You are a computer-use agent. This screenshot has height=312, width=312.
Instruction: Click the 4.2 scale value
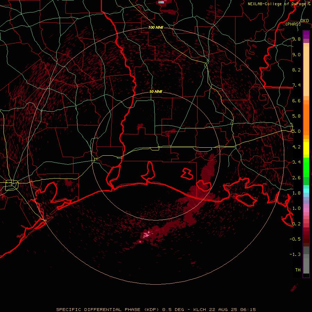tap(296, 147)
